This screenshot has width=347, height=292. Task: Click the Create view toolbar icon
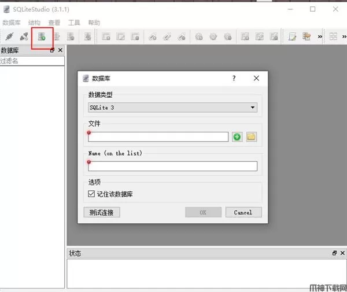coord(245,36)
